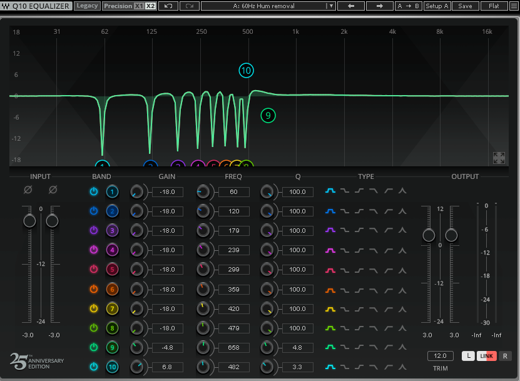Toggle band 9 power on/off
This screenshot has width=520, height=381.
point(94,347)
